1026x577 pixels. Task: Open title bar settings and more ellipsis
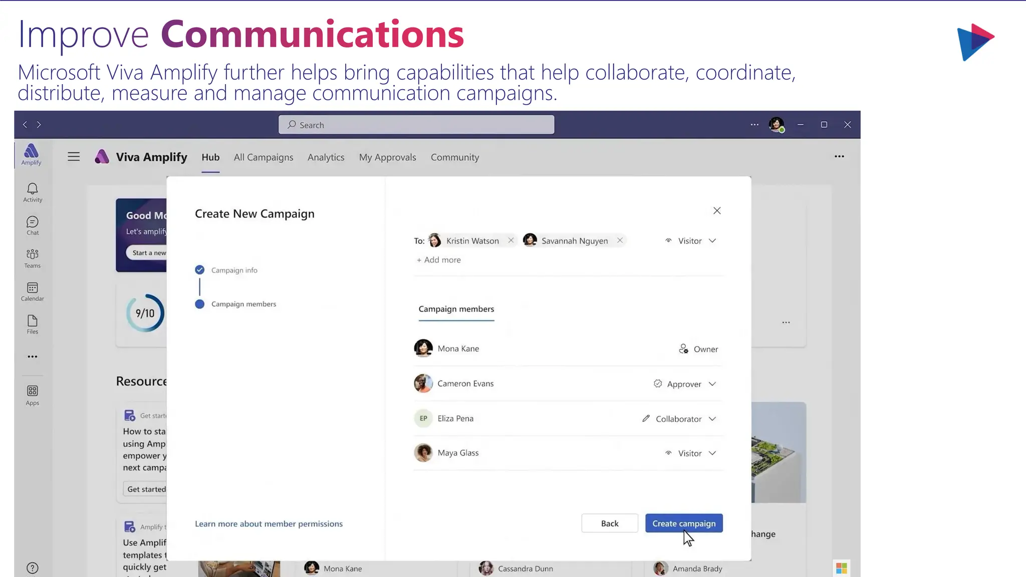pos(754,125)
